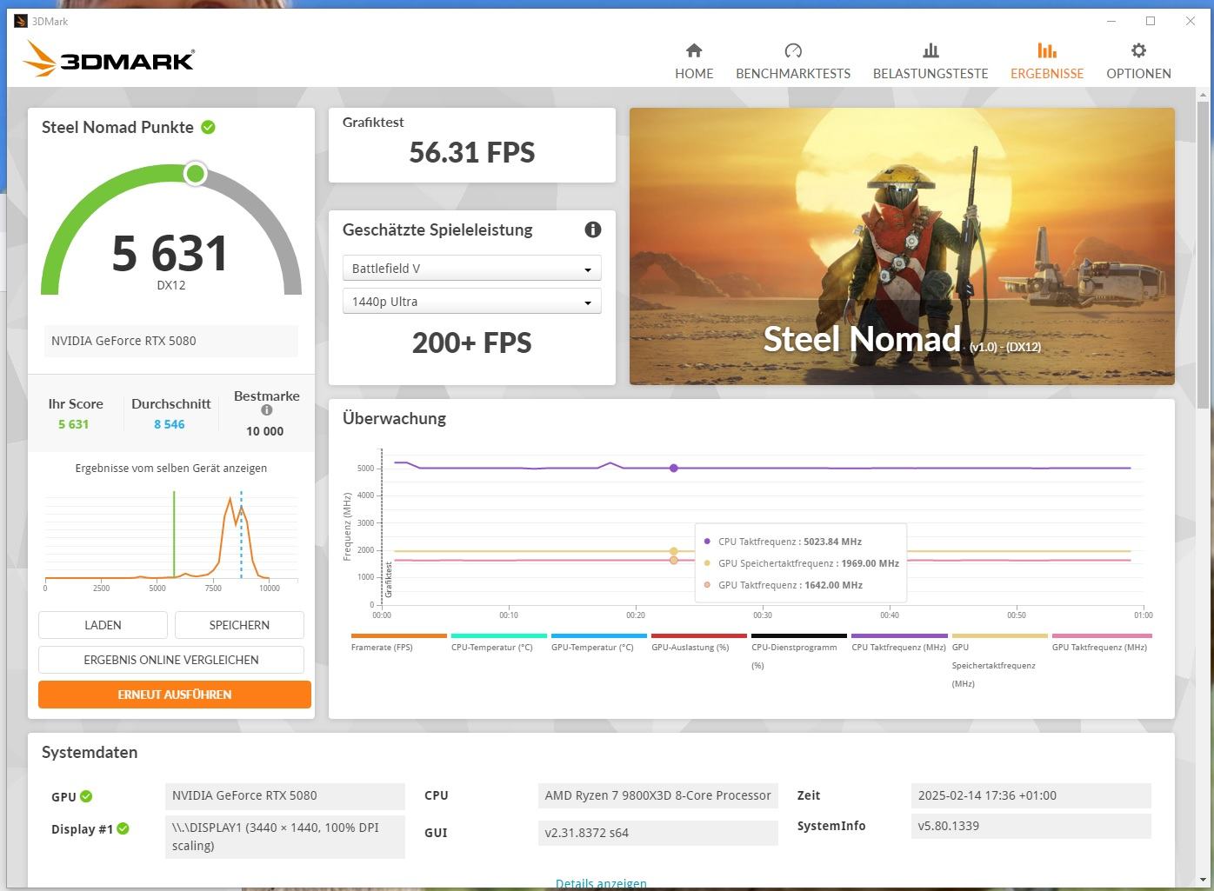Click the green check next to Steel Nomad Punkte
Image resolution: width=1214 pixels, height=891 pixels.
pyautogui.click(x=209, y=127)
